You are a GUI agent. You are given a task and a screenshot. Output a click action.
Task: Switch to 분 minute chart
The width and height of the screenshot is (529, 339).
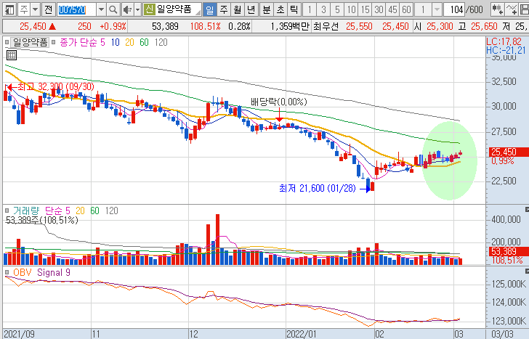[267, 9]
